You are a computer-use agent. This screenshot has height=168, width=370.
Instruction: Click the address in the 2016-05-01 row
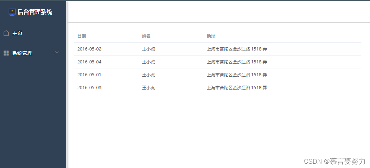click(237, 75)
